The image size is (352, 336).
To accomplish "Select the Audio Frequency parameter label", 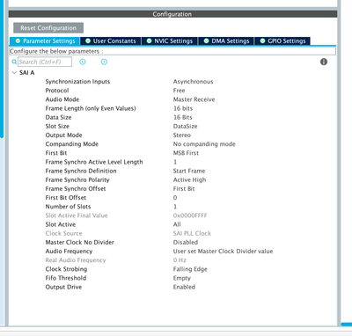I will pyautogui.click(x=69, y=252).
